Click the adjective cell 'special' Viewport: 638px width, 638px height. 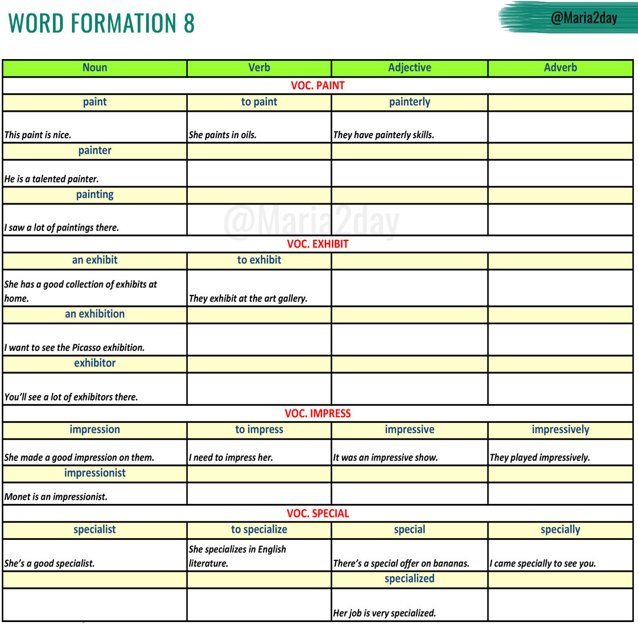click(x=409, y=530)
